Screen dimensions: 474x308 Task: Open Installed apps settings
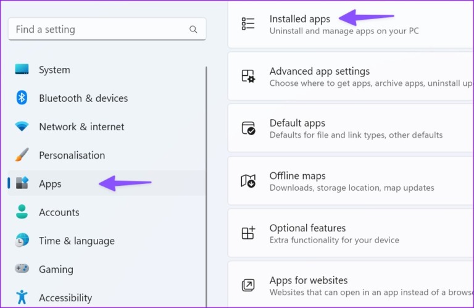(300, 19)
